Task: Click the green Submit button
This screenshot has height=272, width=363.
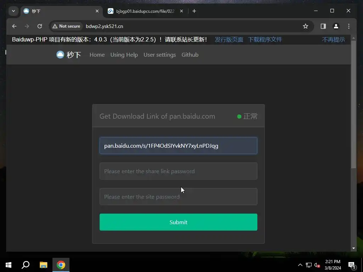Action: [178, 222]
